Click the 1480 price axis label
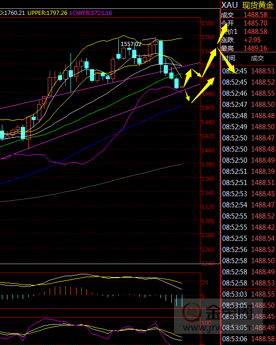Screen dimensions: 276x345 (208, 94)
